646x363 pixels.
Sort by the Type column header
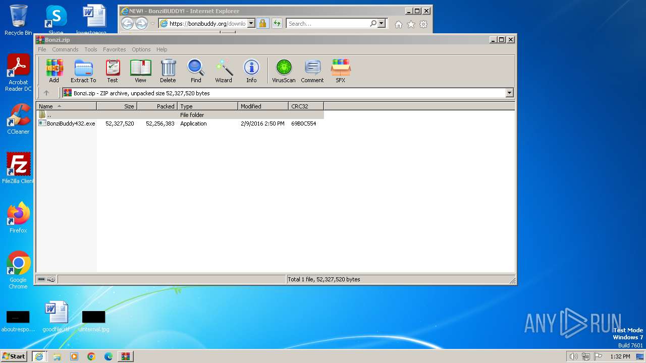pos(207,106)
